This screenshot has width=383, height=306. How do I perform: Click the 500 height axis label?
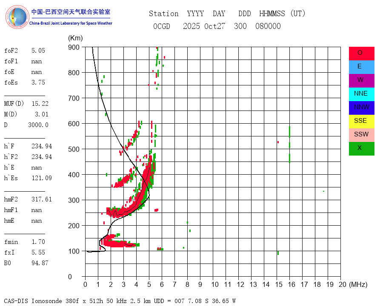[x=74, y=149]
